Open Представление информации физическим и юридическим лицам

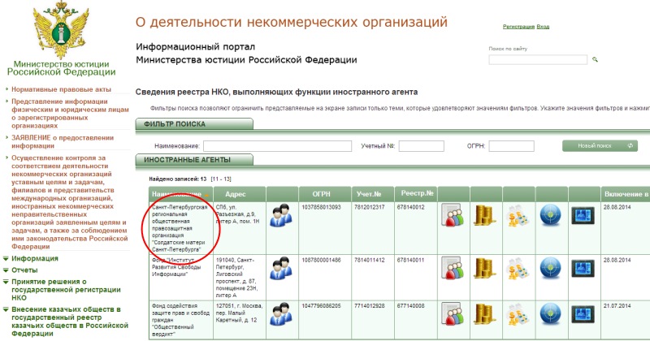(70, 114)
